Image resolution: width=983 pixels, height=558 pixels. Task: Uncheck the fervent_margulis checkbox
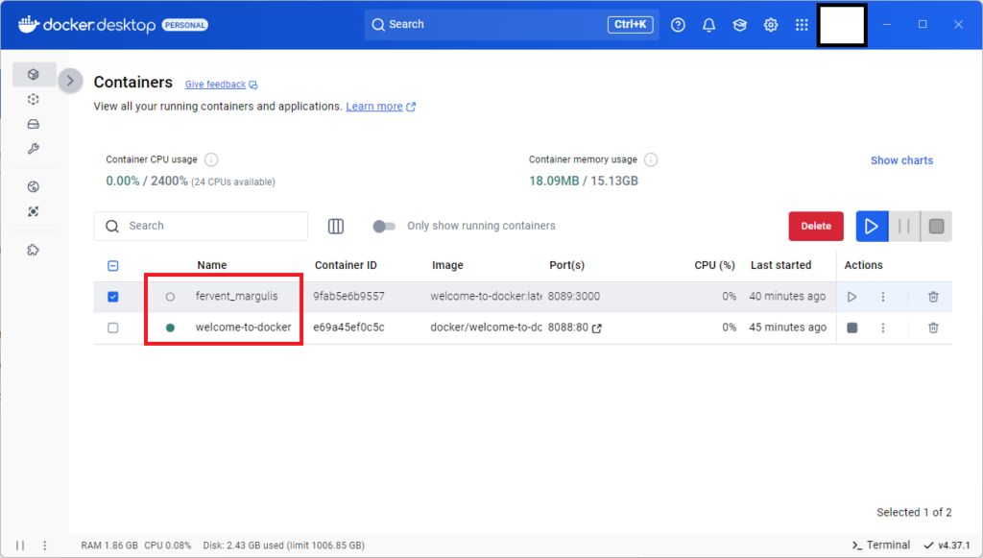(x=113, y=297)
